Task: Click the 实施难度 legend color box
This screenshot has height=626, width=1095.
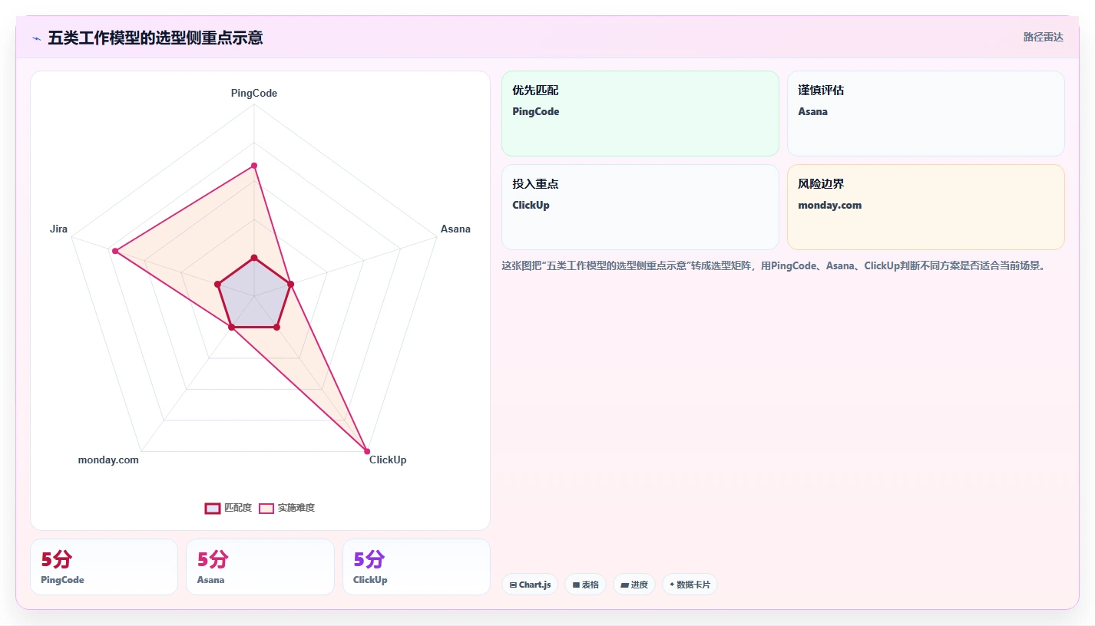Action: click(x=266, y=508)
